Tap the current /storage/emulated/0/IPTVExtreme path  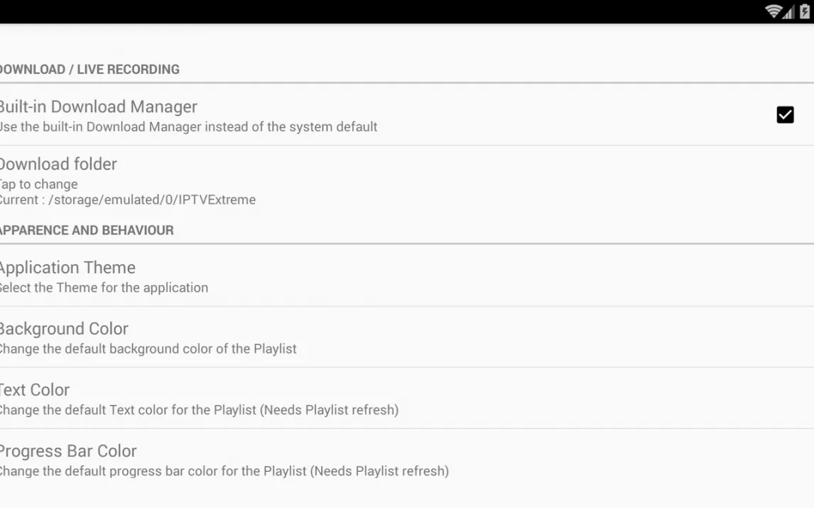point(128,200)
